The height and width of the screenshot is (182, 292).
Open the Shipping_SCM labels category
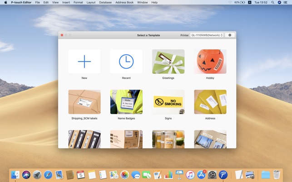84,102
